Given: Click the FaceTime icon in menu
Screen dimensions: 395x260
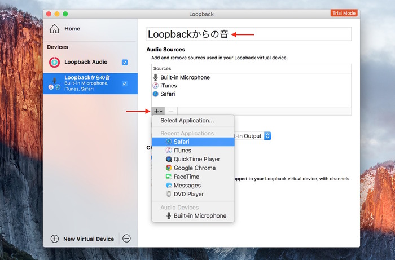Looking at the screenshot, I should point(169,177).
